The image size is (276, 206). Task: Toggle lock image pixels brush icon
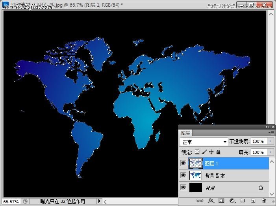pyautogui.click(x=204, y=152)
